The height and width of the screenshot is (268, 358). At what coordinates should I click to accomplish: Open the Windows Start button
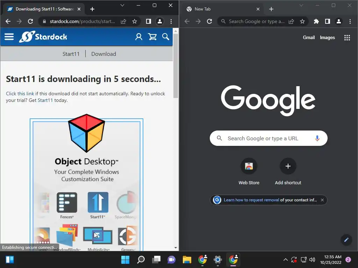[x=125, y=260]
